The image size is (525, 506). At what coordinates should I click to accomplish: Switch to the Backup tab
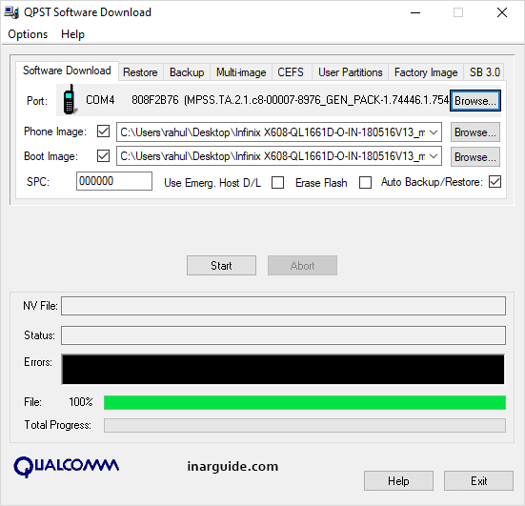pos(187,72)
